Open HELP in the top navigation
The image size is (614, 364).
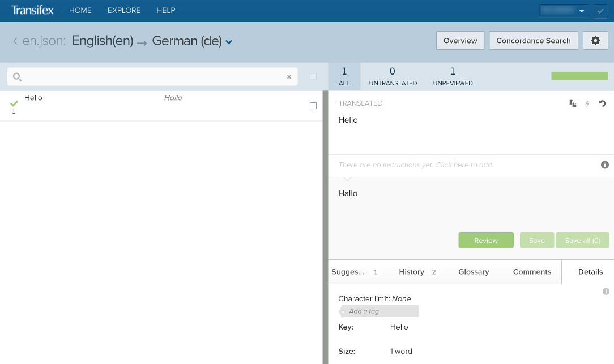pos(165,11)
